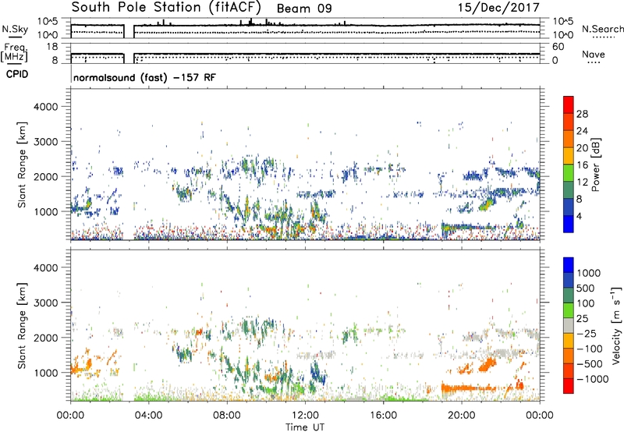Pick the red top segment of Power color bar
This screenshot has width=624, height=432.
(x=569, y=104)
